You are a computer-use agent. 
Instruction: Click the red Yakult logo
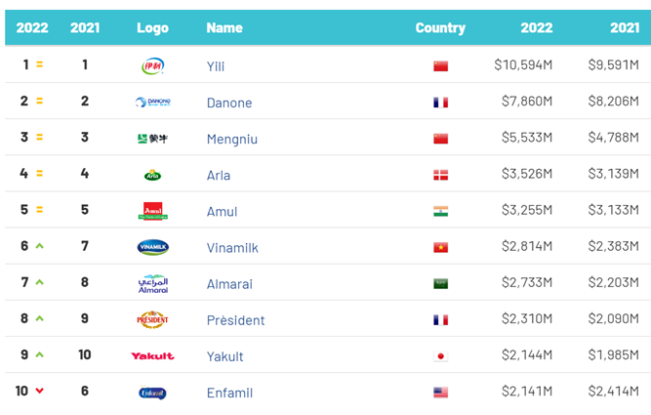(152, 356)
